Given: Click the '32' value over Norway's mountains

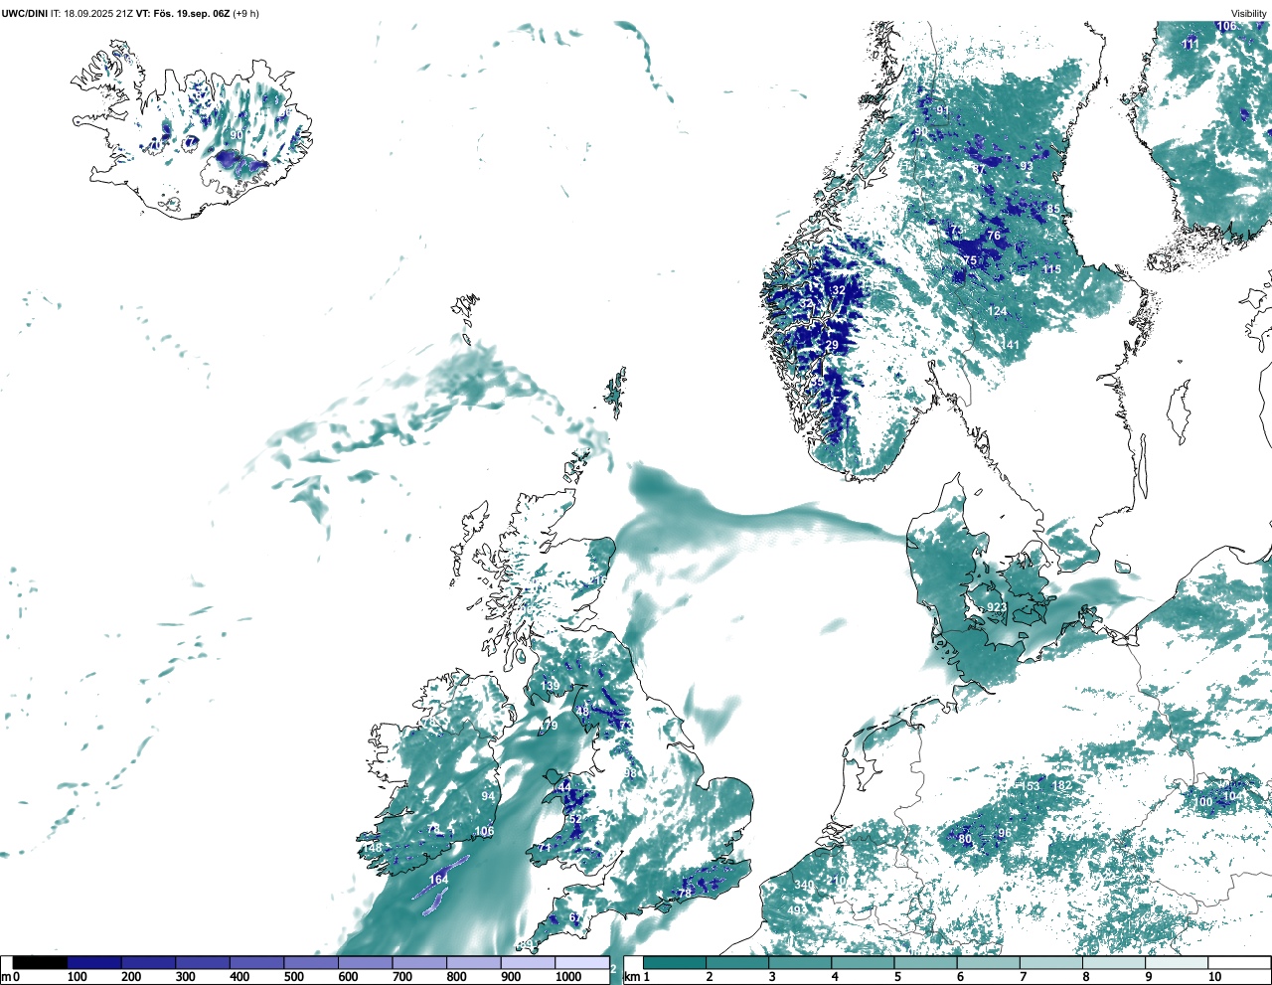Looking at the screenshot, I should click(x=839, y=290).
